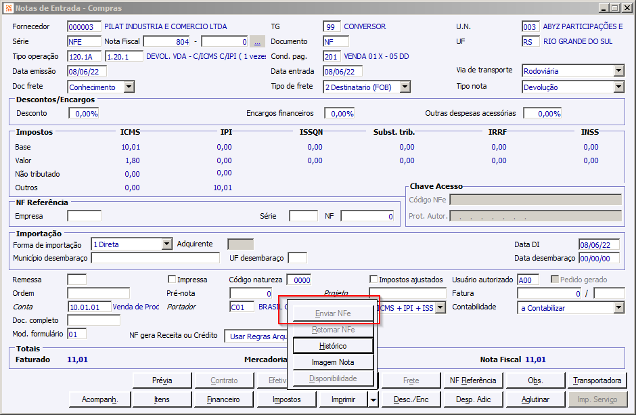Click the Município desembaraço text field

(156, 258)
